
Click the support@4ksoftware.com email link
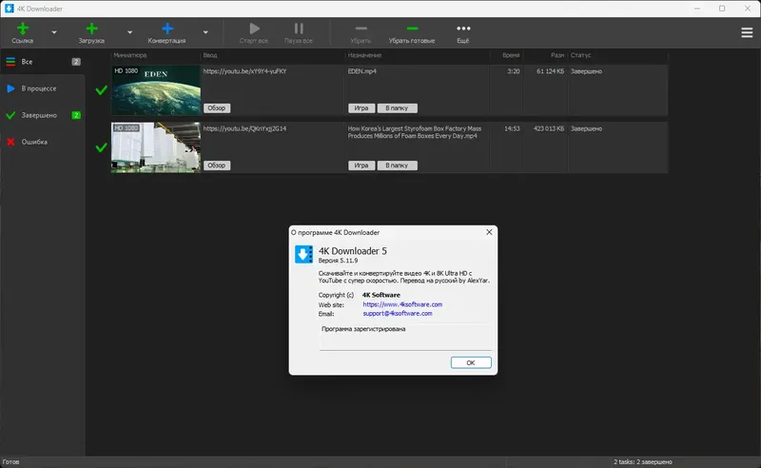(398, 314)
